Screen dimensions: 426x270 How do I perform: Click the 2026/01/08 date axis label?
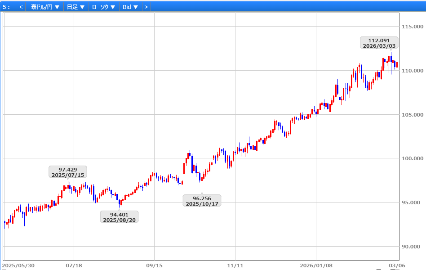pyautogui.click(x=316, y=265)
